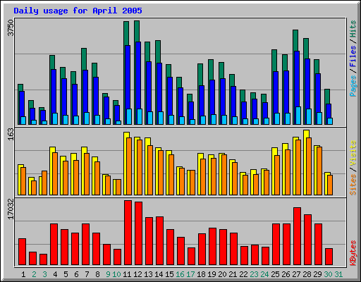
Task: Click the 3750 hits axis label
Action: click(11, 28)
